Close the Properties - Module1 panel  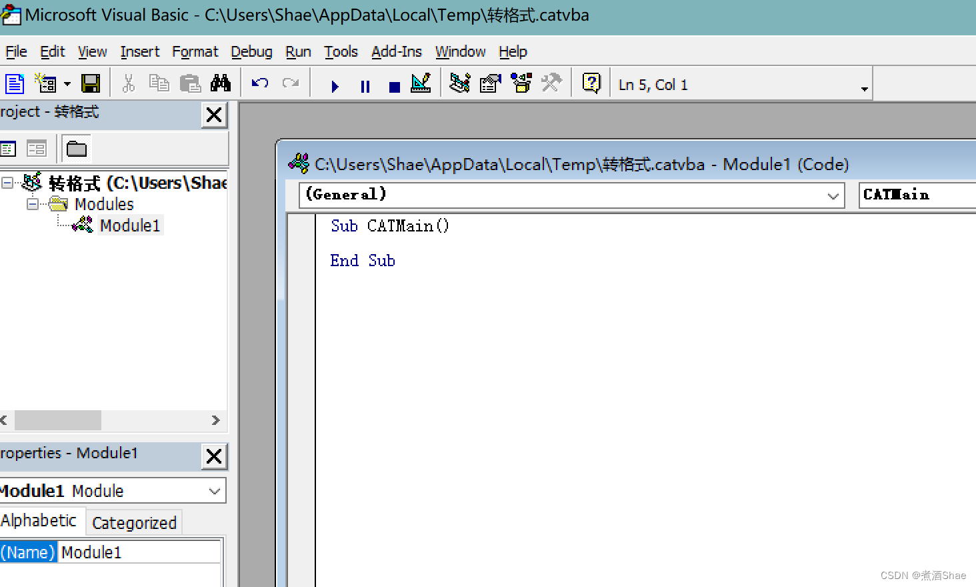(214, 456)
